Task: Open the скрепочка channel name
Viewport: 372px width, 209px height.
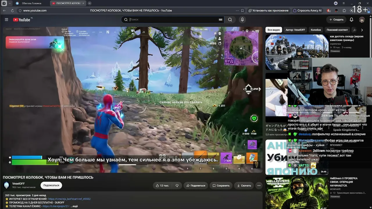Action: pos(335,44)
